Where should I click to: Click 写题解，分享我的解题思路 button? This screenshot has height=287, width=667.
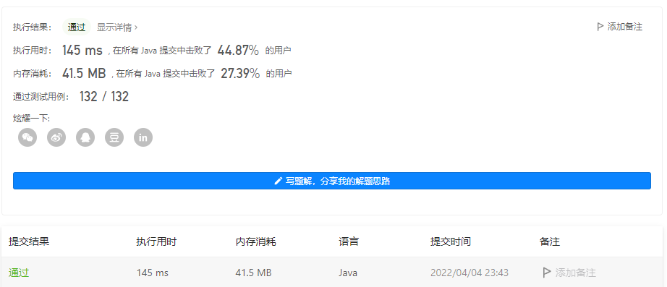(332, 181)
